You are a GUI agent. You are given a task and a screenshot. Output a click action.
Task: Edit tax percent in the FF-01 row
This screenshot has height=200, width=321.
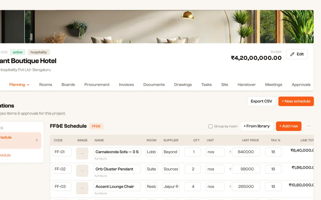tap(273, 152)
